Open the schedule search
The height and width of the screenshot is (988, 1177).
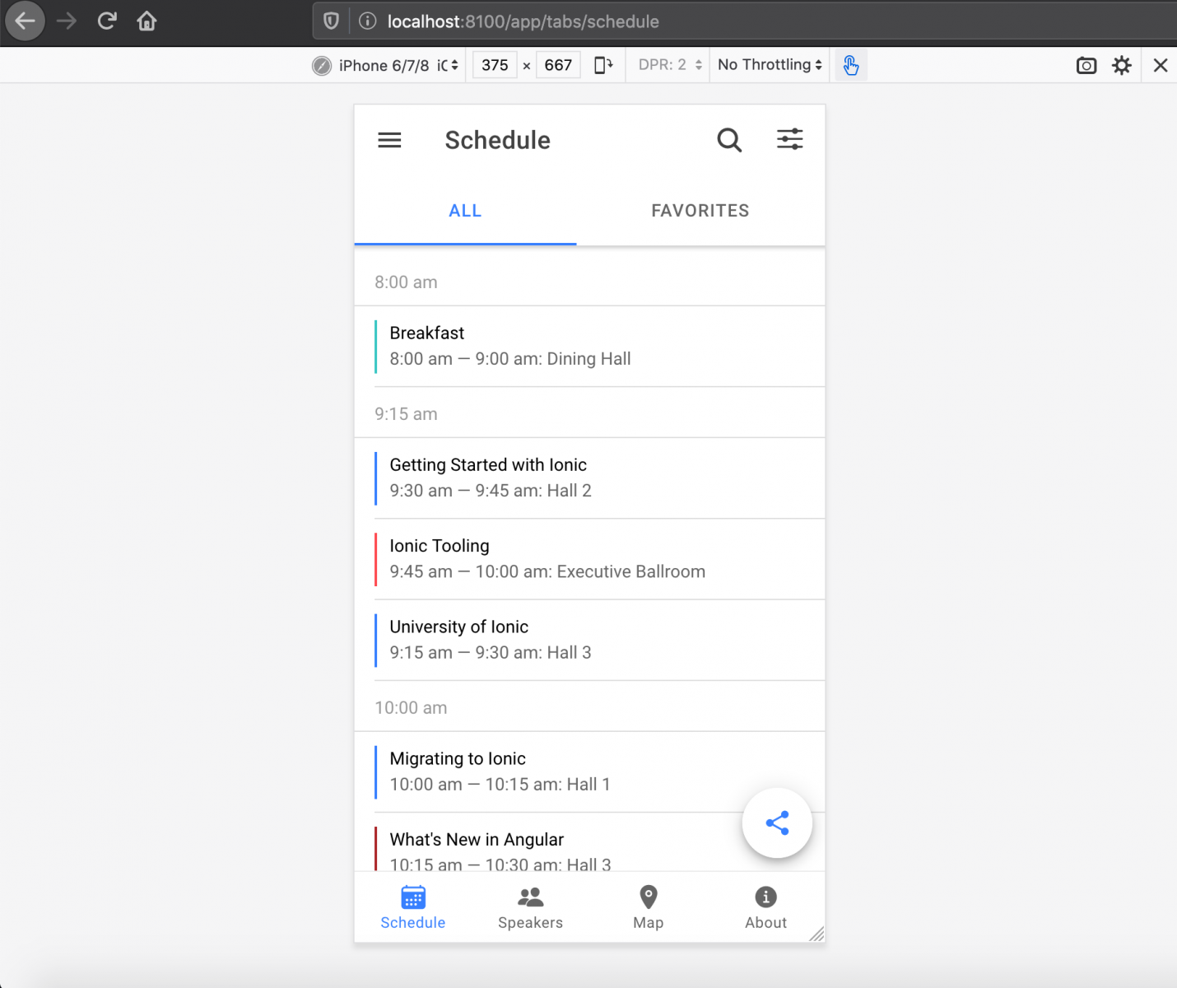click(x=729, y=140)
